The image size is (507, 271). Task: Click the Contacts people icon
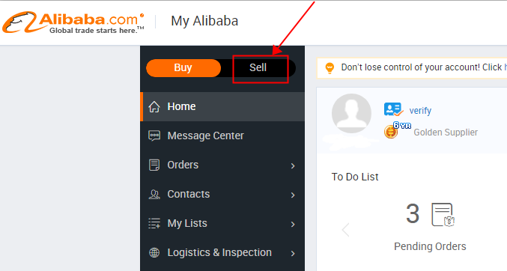[154, 194]
